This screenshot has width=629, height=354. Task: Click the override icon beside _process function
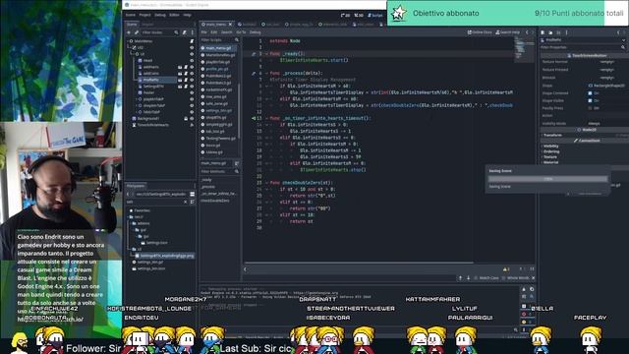(x=254, y=73)
